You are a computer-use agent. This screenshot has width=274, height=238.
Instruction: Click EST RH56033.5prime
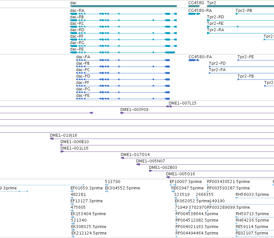coord(252,195)
